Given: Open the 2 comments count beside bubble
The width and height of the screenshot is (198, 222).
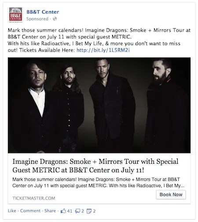Looking at the screenshot, I should [83, 211].
